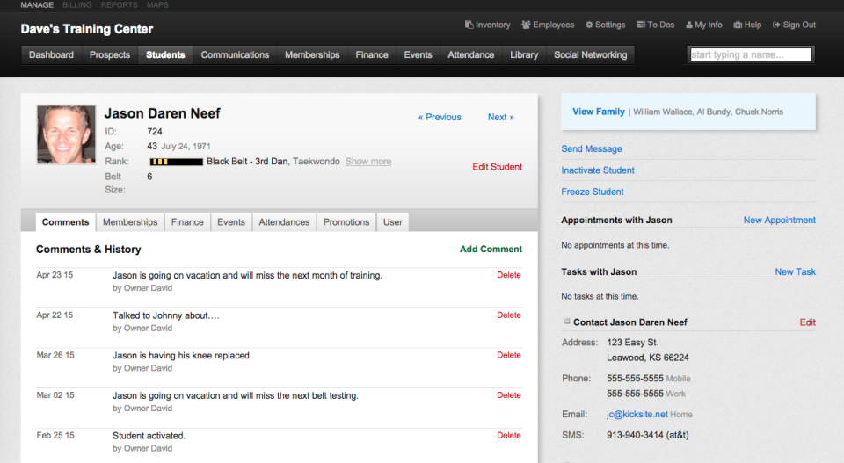Click the 123 Easy St. address
The width and height of the screenshot is (844, 463).
632,343
